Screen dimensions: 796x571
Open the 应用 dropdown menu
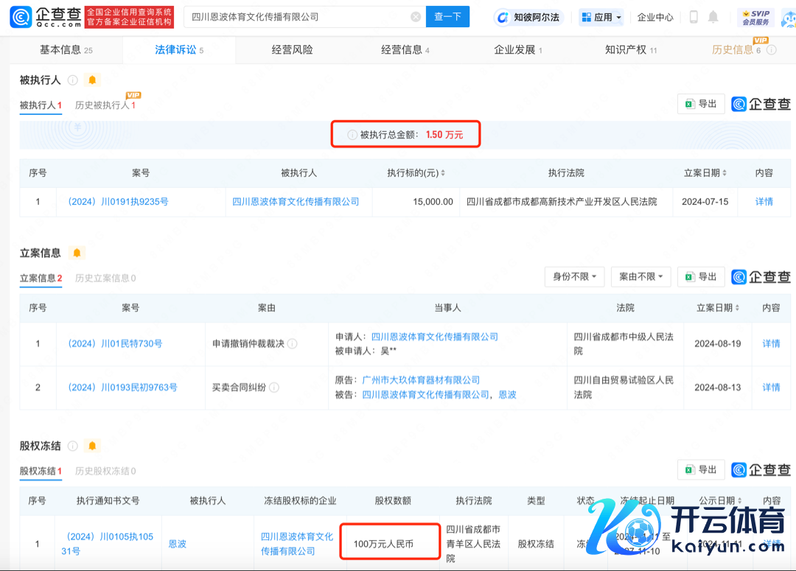tap(601, 17)
